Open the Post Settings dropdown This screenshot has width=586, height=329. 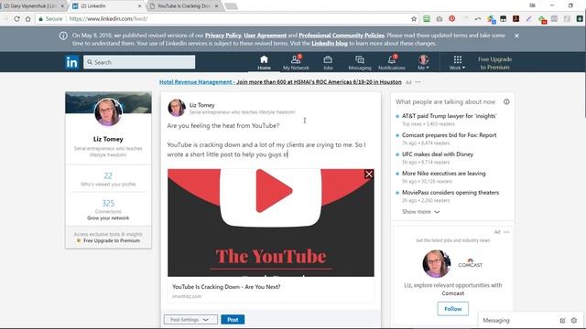190,320
